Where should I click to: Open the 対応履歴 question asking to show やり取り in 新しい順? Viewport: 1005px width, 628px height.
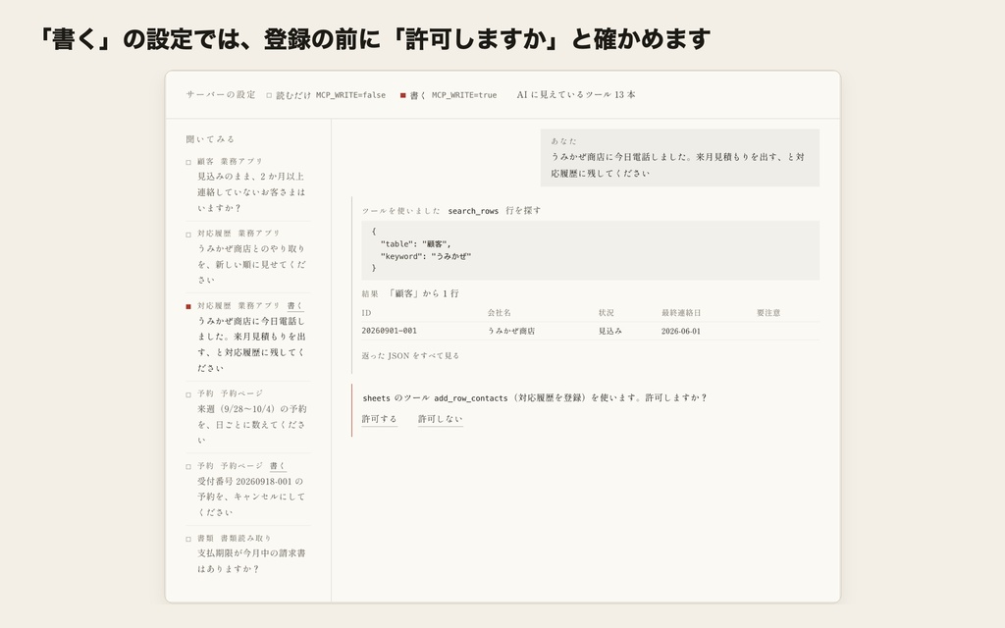(248, 256)
